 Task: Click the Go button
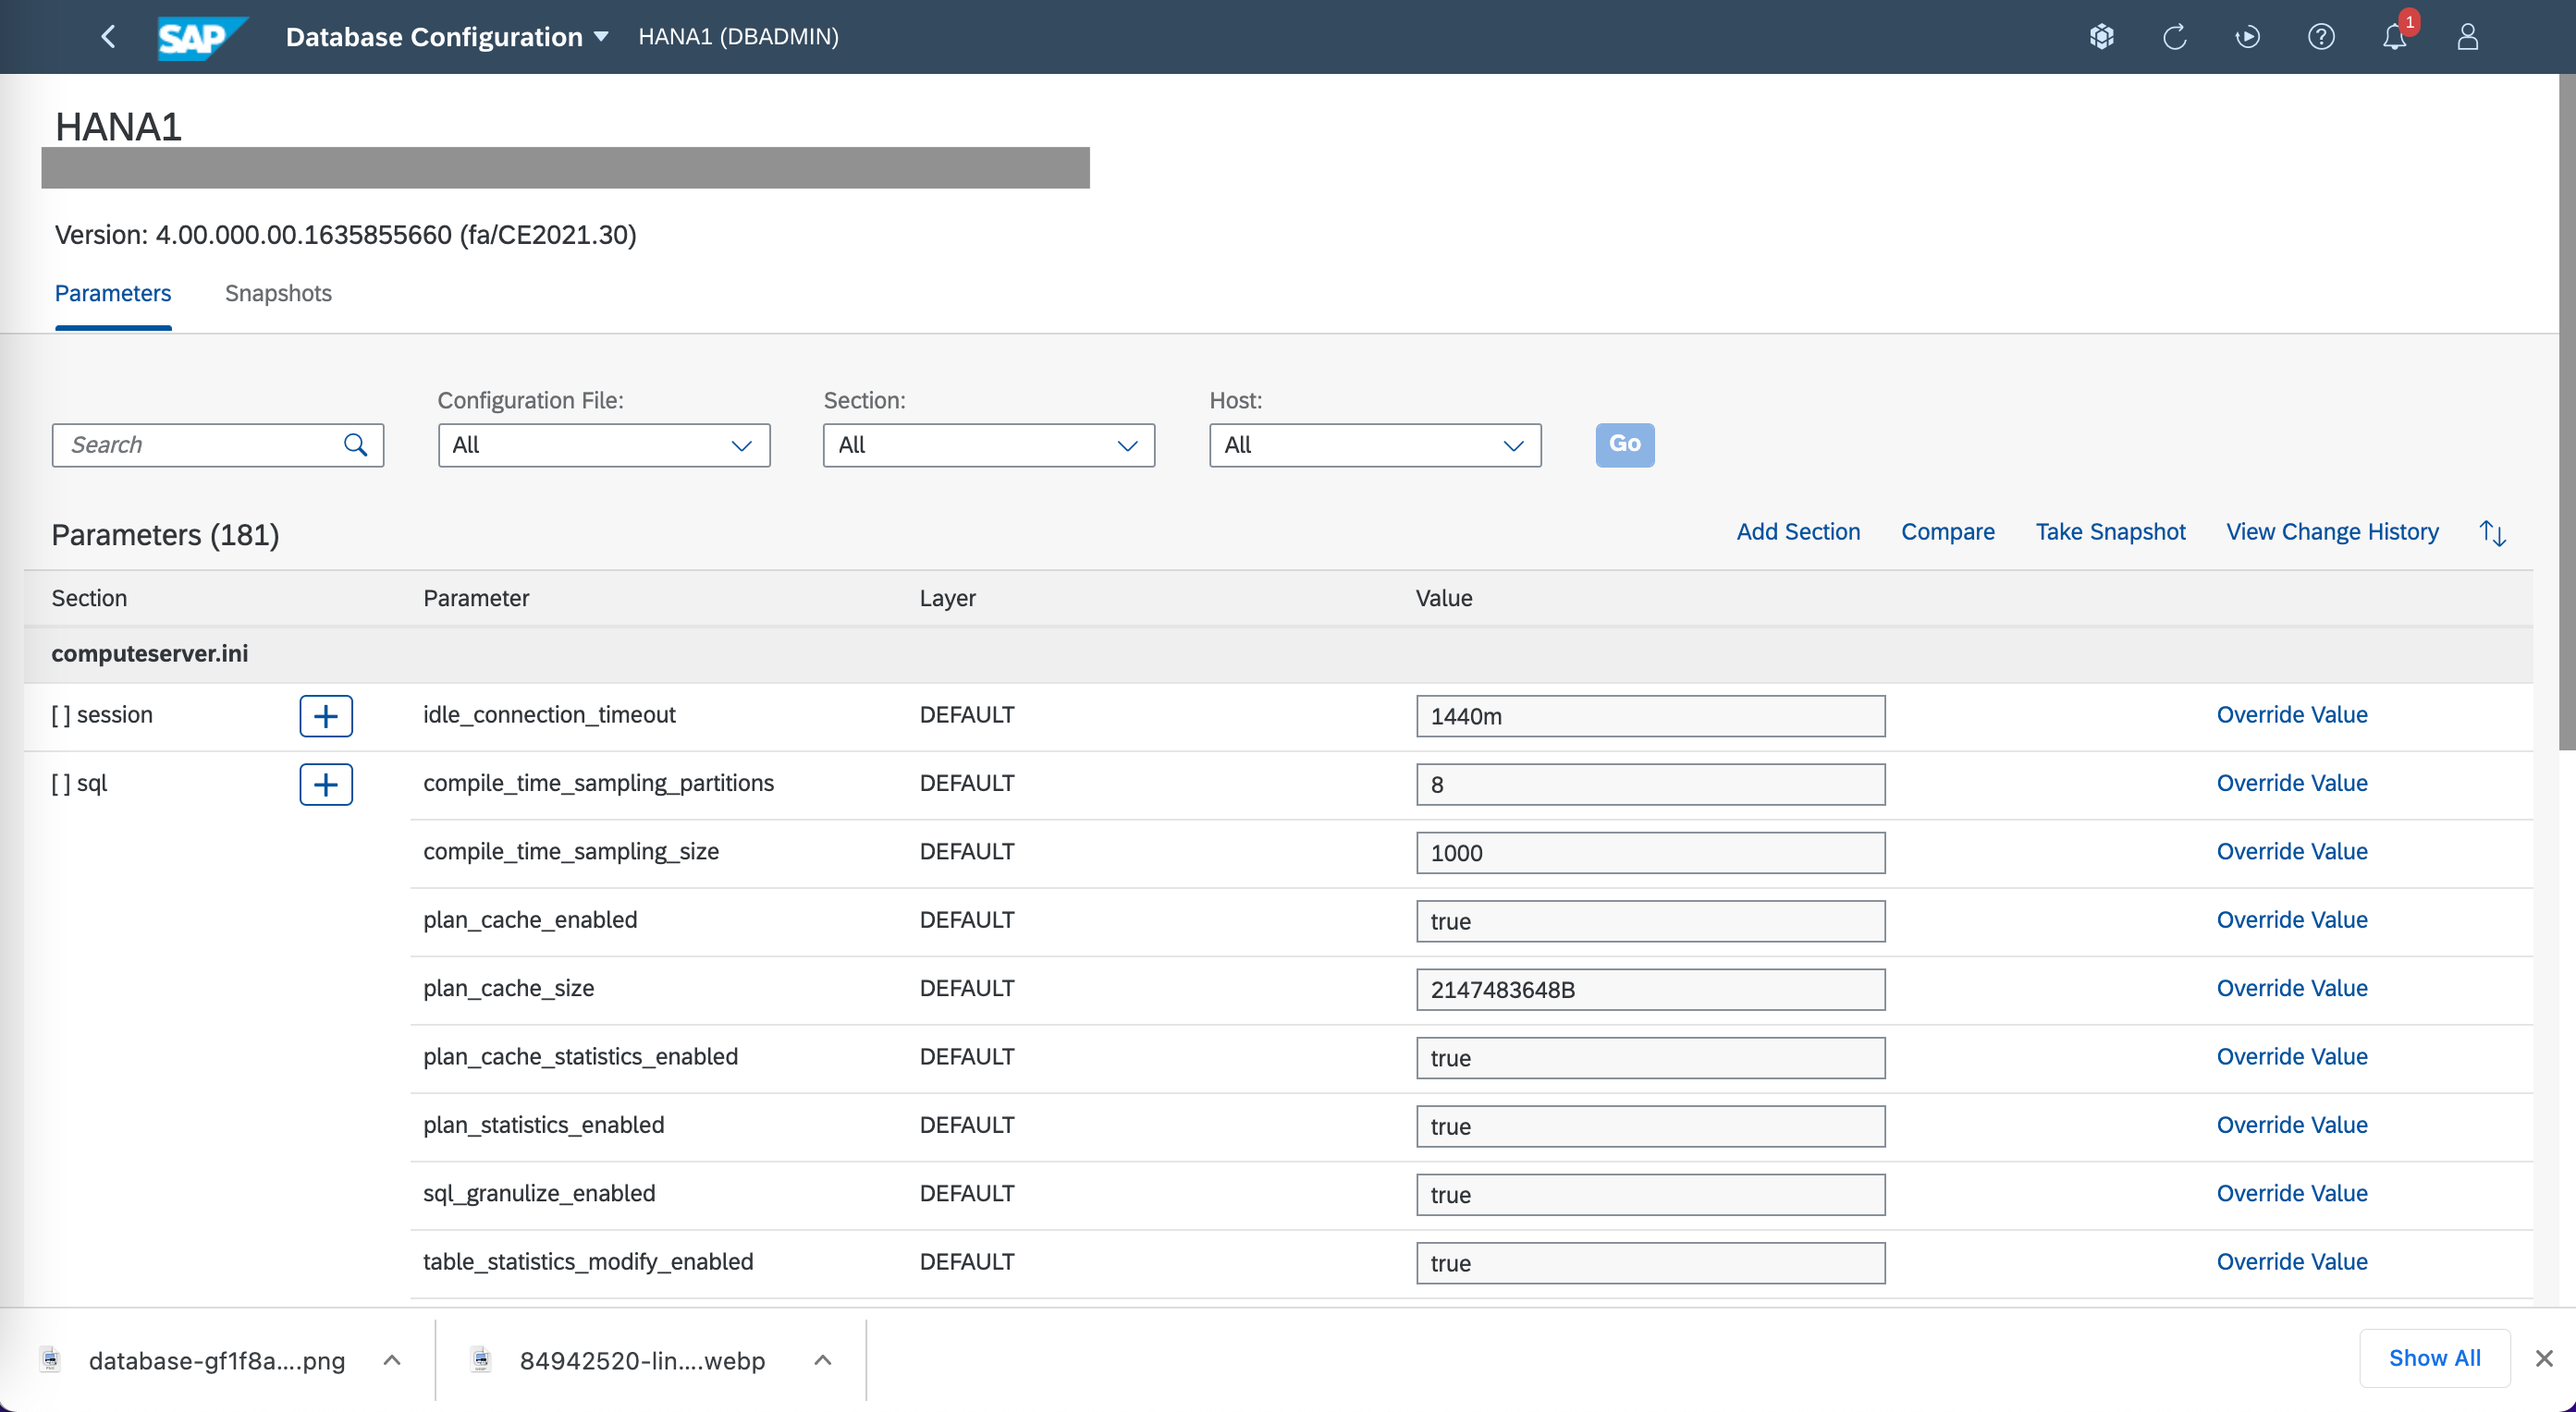pyautogui.click(x=1623, y=444)
